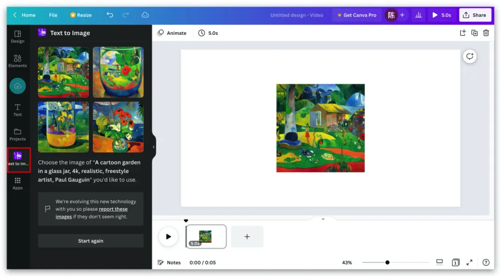Redo the last action
This screenshot has height=276, width=501.
coord(126,15)
